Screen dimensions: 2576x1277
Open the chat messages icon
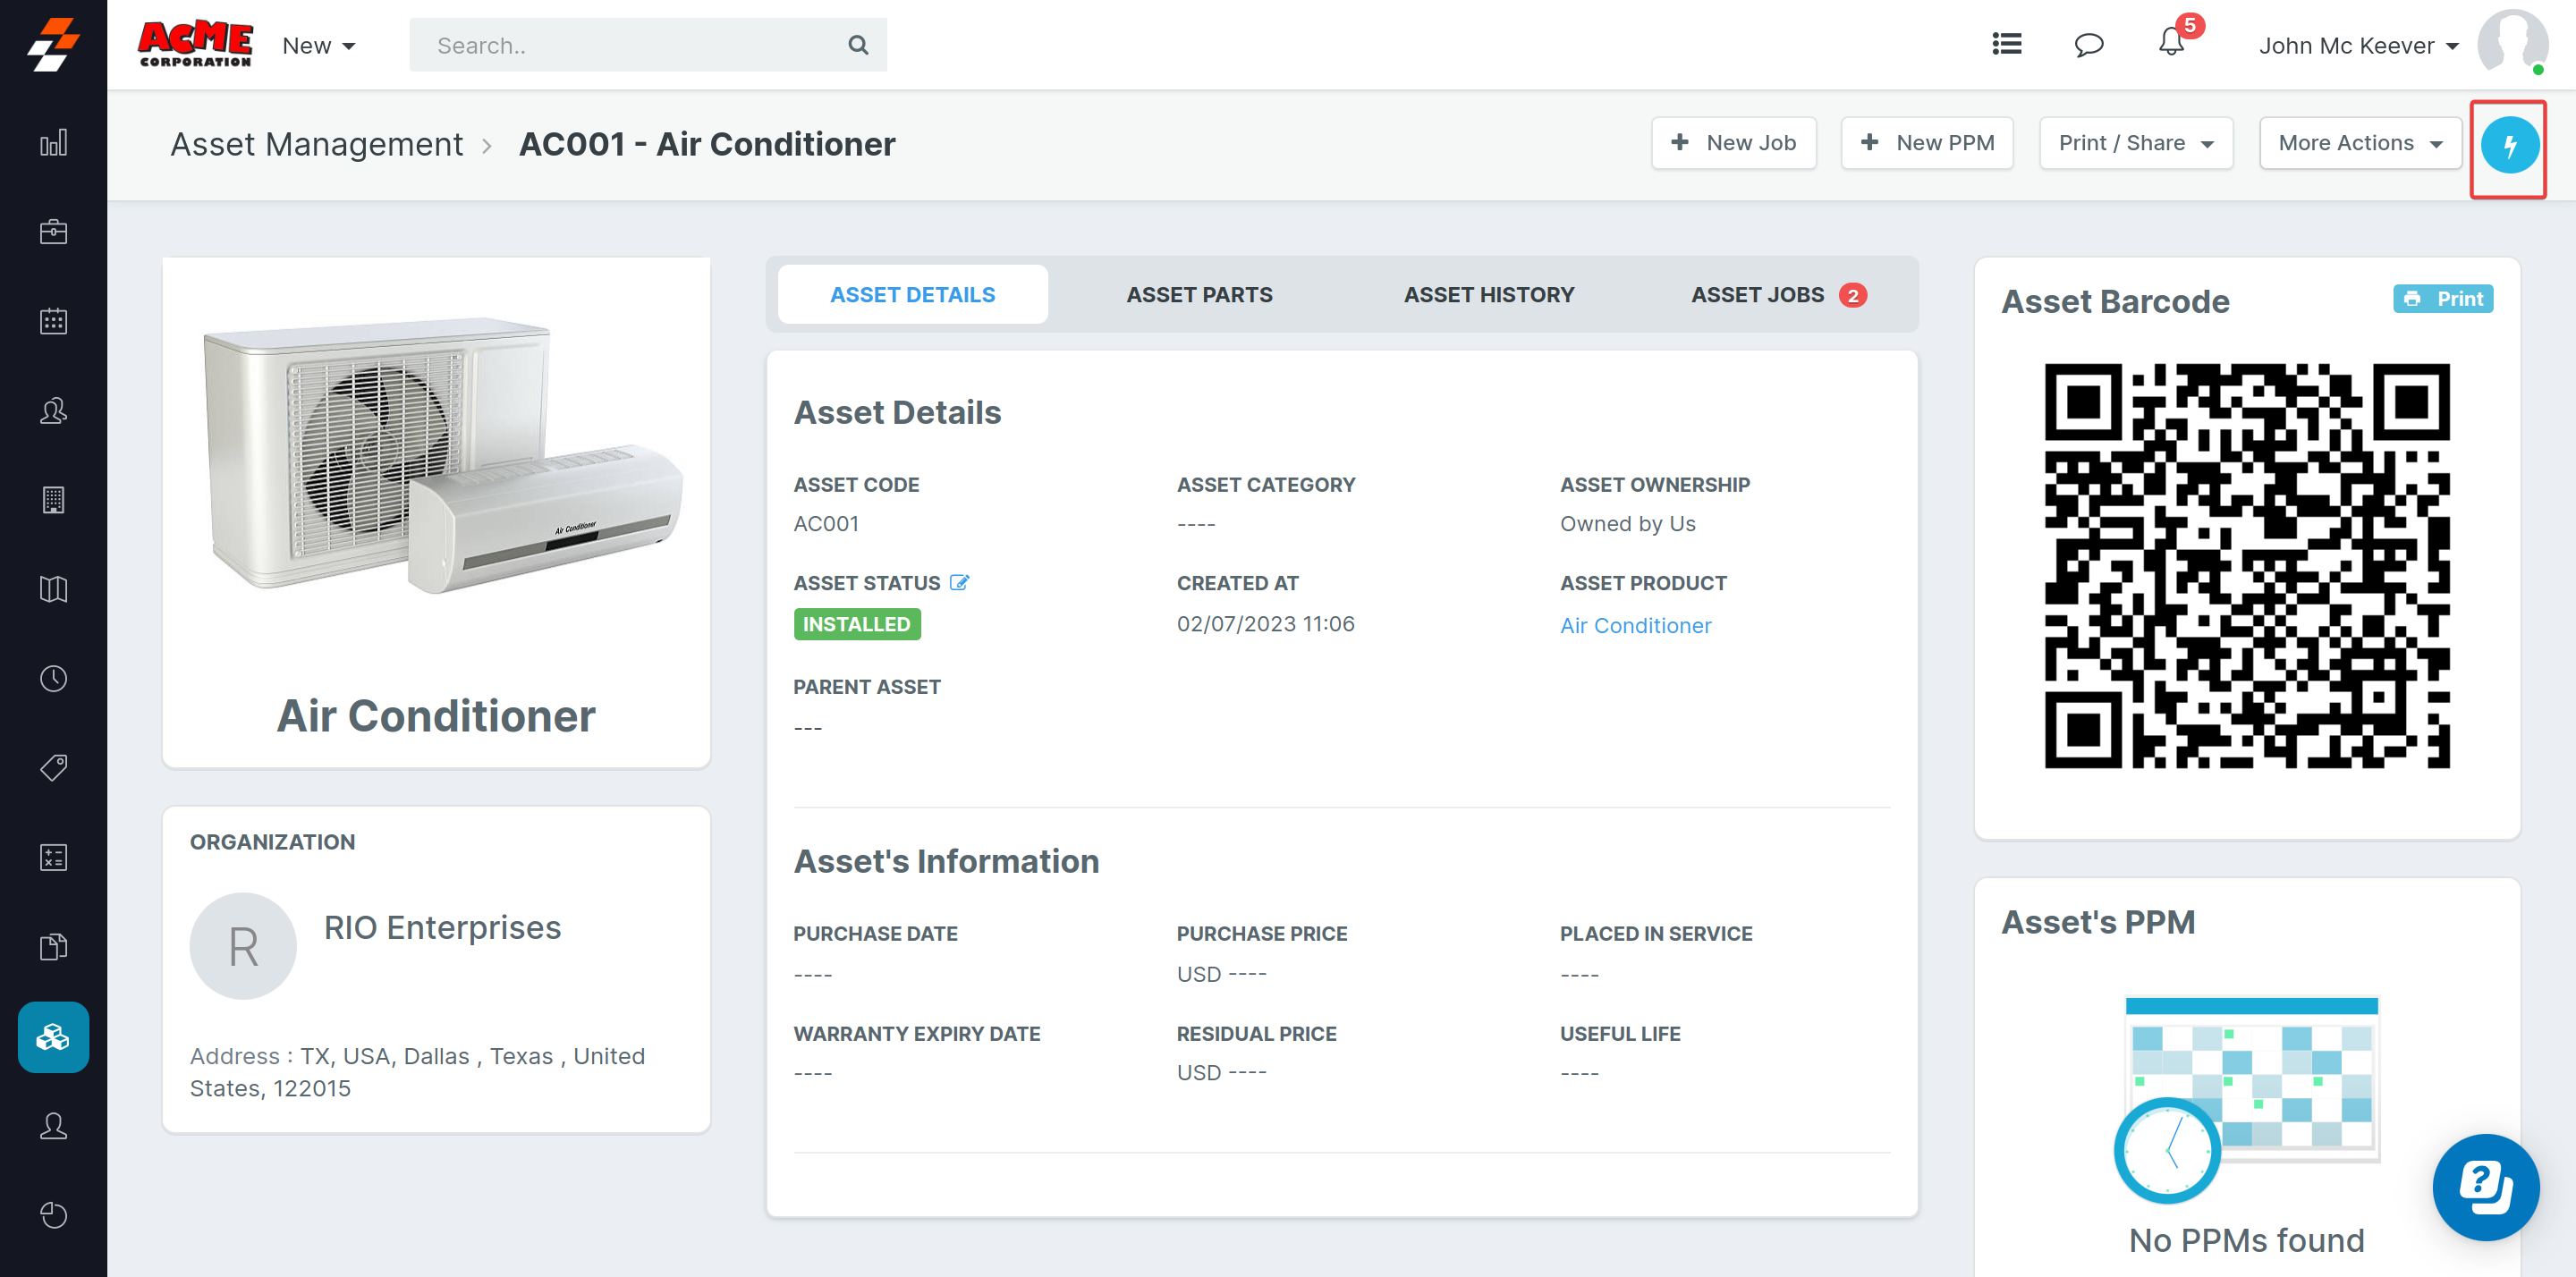click(2088, 45)
